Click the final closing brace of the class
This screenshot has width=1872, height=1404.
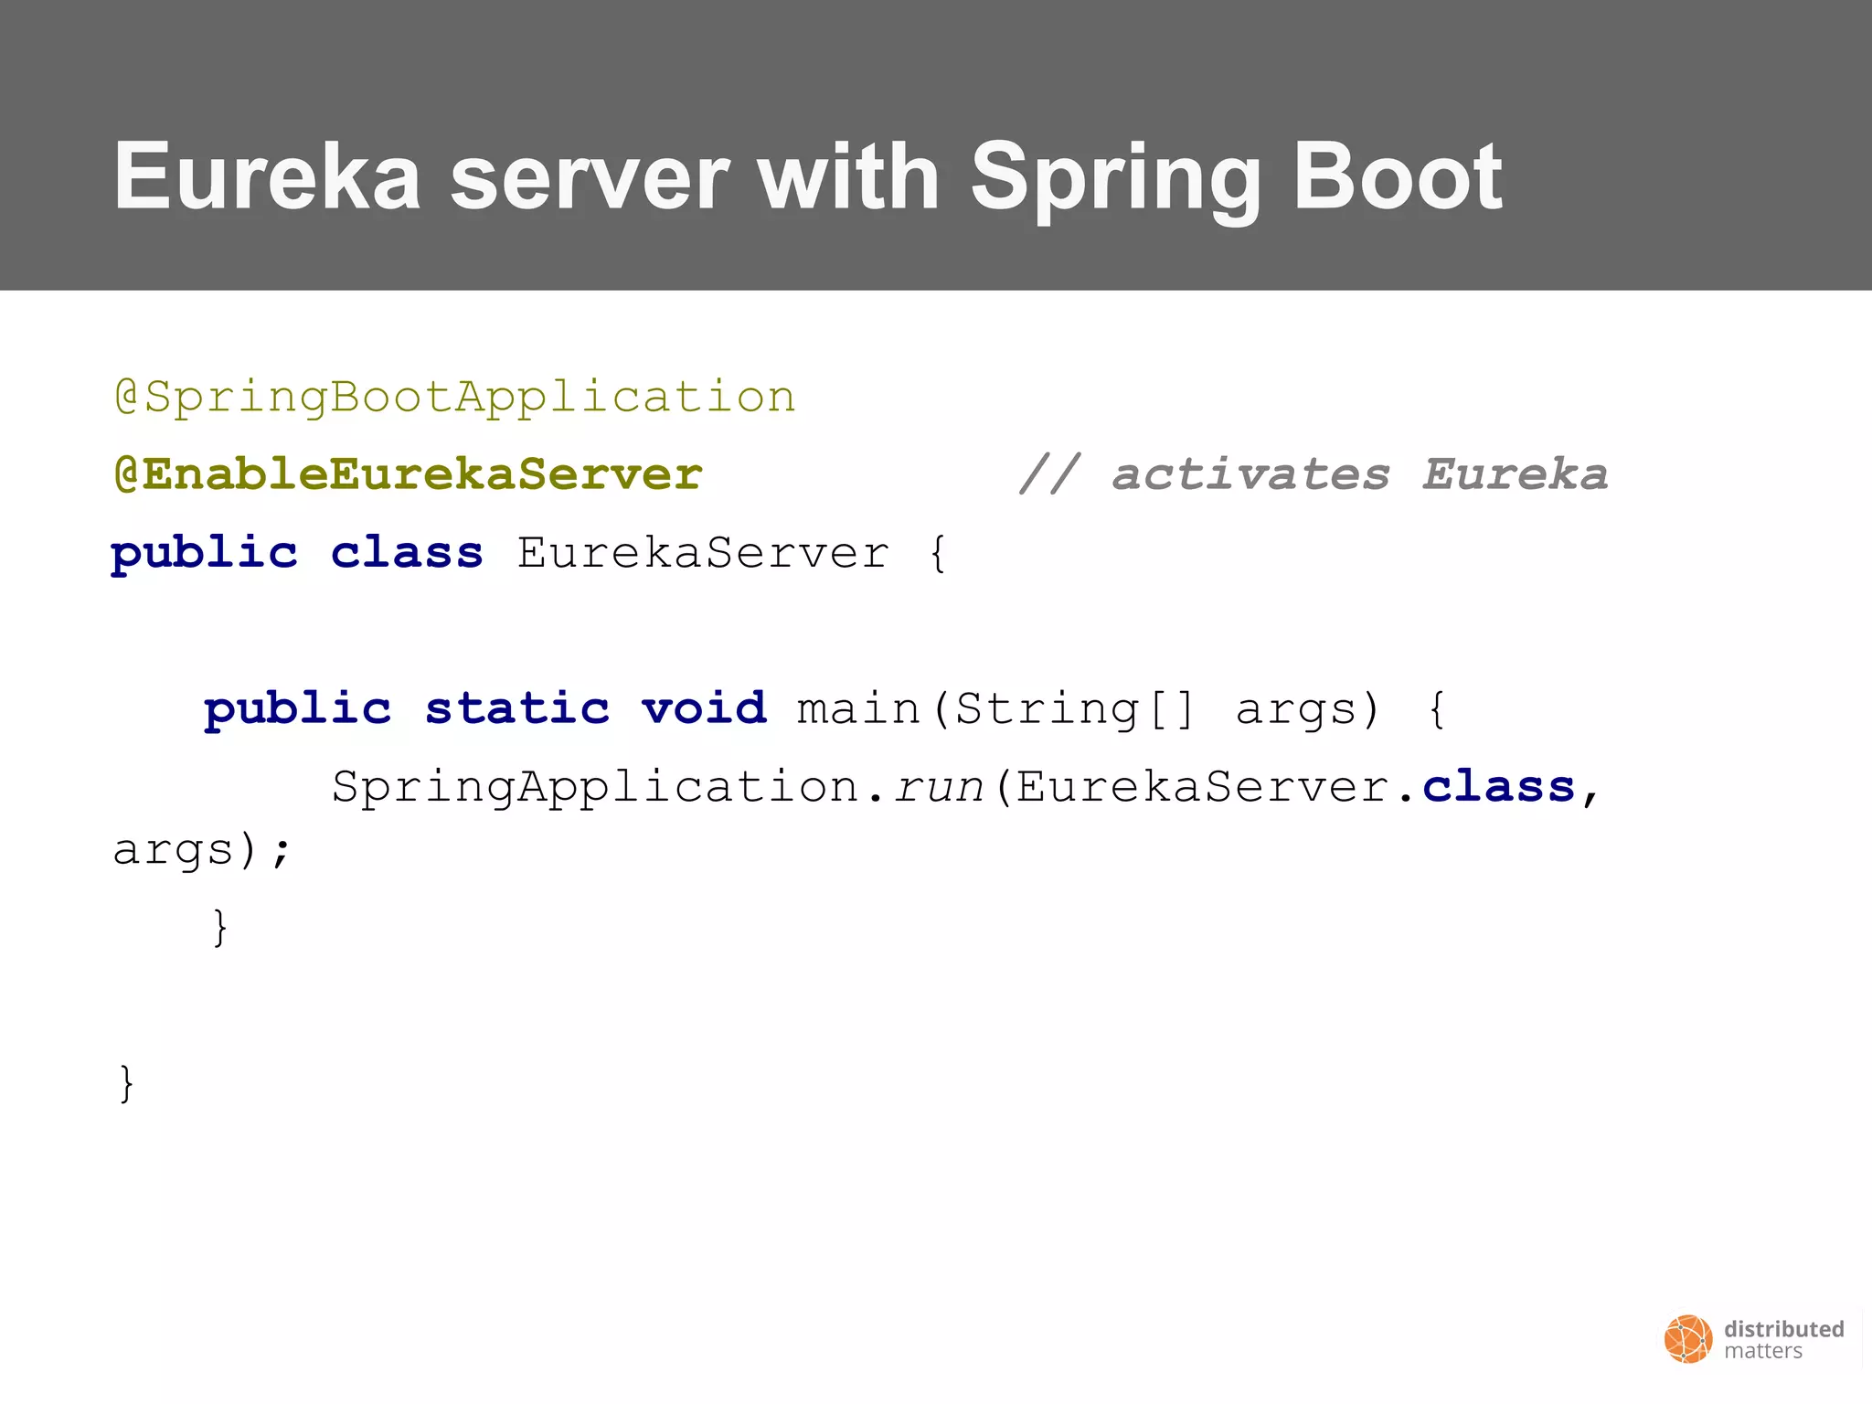pyautogui.click(x=127, y=1083)
